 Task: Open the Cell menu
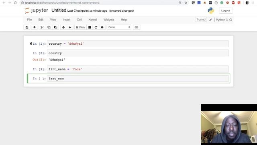click(80, 20)
